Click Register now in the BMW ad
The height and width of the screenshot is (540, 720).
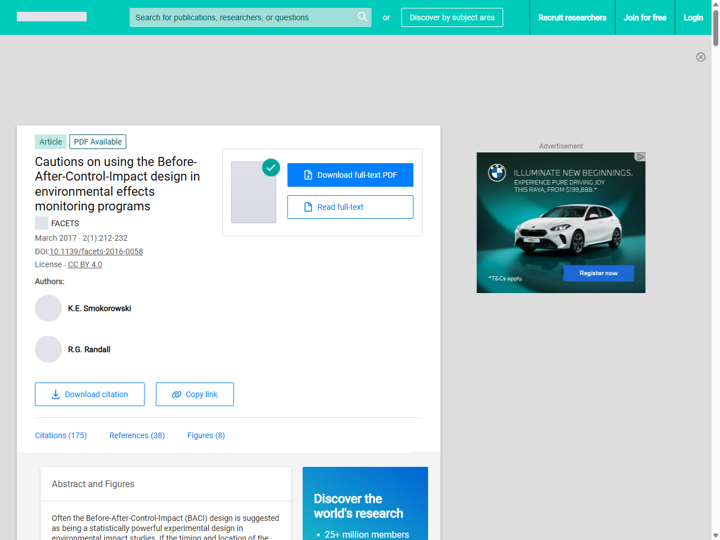598,273
